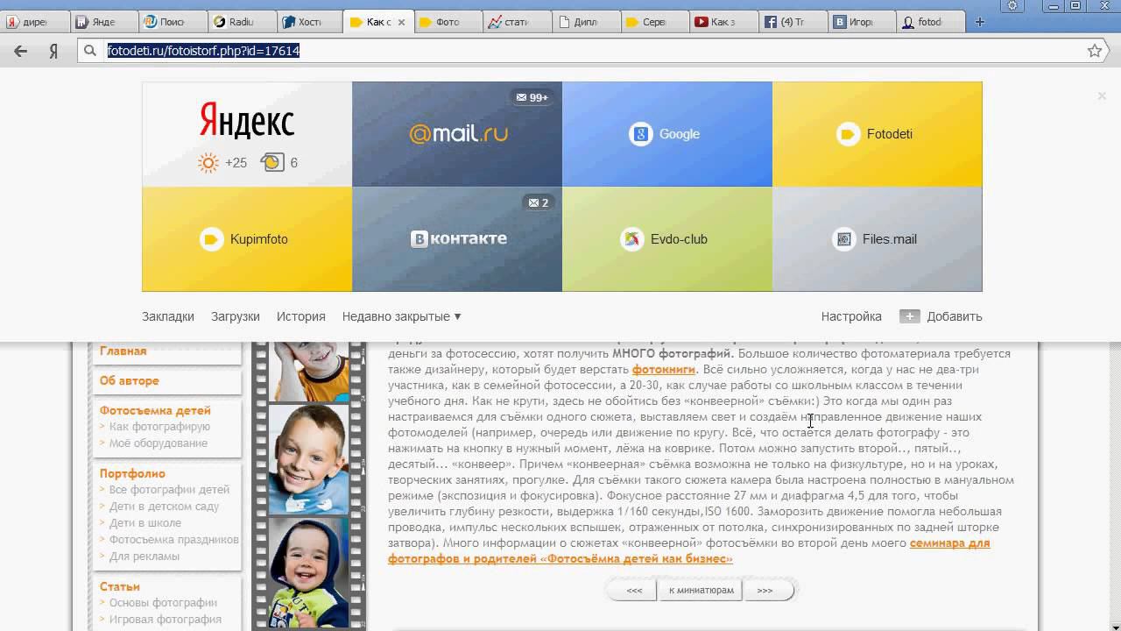Viewport: 1121px width, 631px height.
Task: Open the Google speed dial tile
Action: coord(667,134)
